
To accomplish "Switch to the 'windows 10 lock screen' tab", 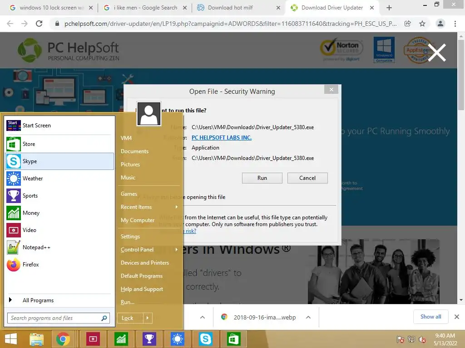I will tap(51, 8).
